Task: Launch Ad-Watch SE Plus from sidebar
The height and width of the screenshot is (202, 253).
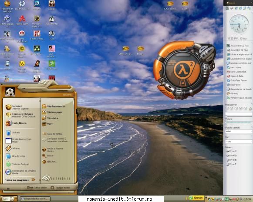Action: pos(237,50)
